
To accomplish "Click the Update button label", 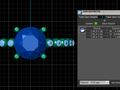I will tap(89, 23).
